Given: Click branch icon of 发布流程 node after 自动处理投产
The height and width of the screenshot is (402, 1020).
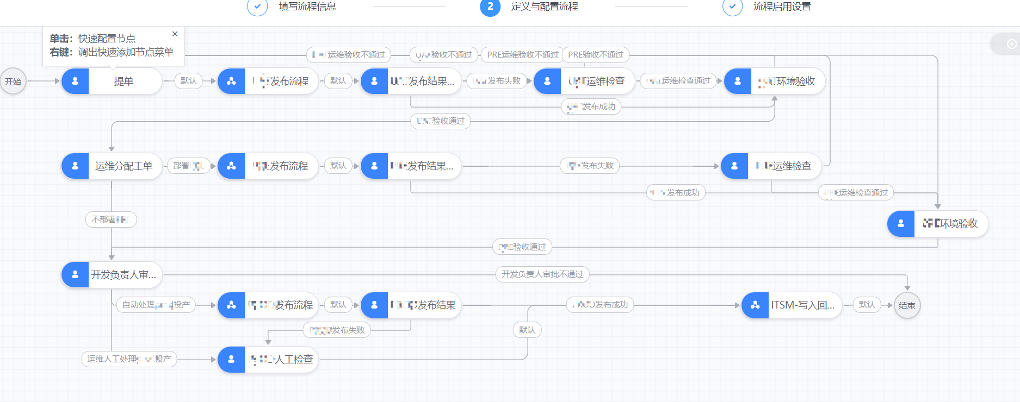Looking at the screenshot, I should coord(231,305).
